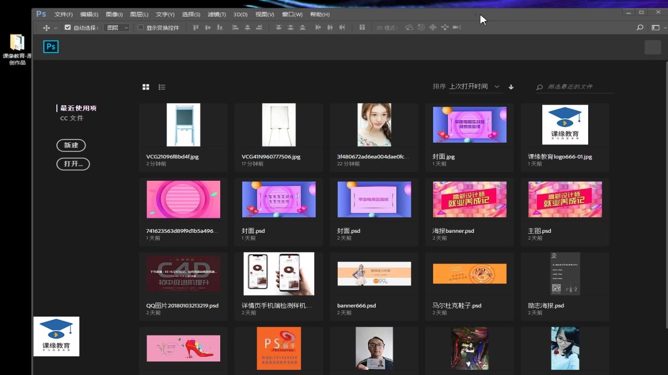The image size is (668, 375).
Task: Click the align left edges icon
Action: click(x=235, y=28)
